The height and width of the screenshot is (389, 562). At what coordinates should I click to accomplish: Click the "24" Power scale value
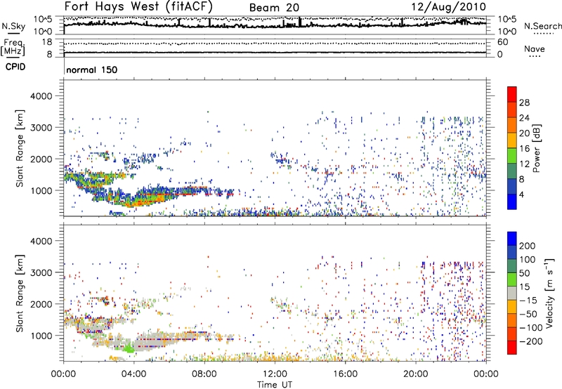coord(524,118)
